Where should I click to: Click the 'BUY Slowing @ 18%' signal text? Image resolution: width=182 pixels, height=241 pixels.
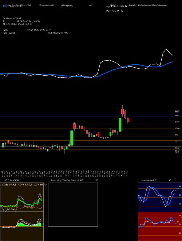(58, 33)
